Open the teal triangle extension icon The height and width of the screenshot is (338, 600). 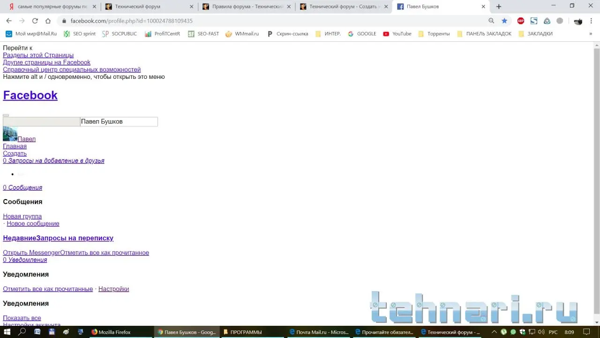coord(547,21)
